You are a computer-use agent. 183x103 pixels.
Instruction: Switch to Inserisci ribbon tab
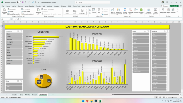[x=14, y=6]
